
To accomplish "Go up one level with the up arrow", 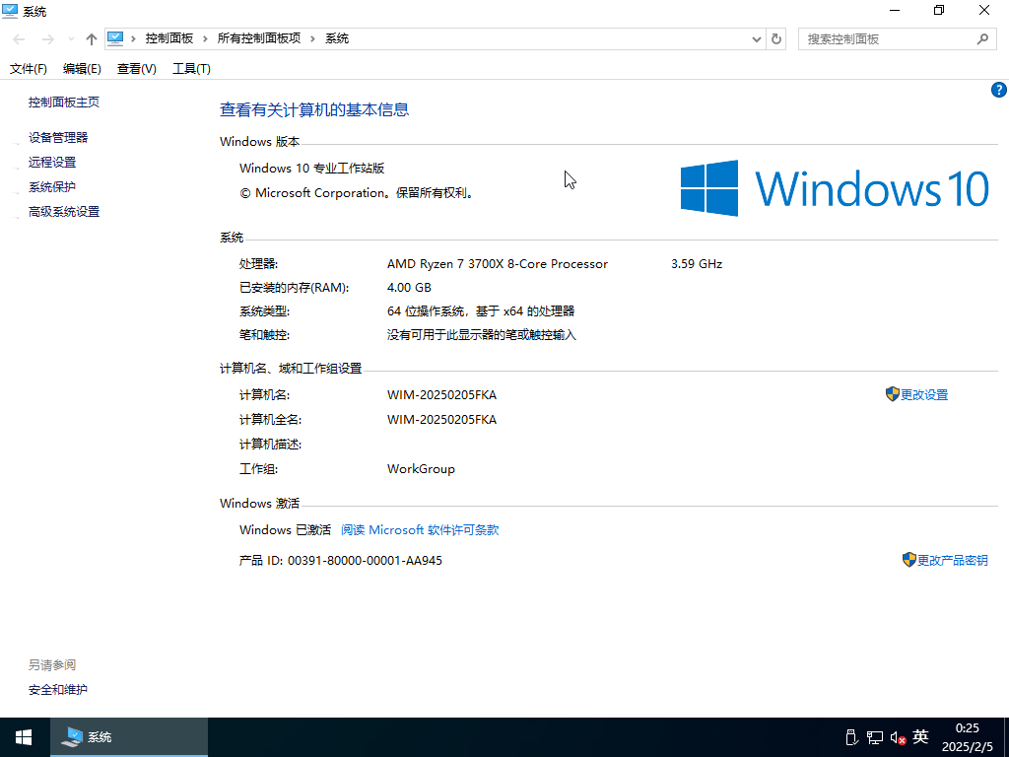I will point(92,38).
